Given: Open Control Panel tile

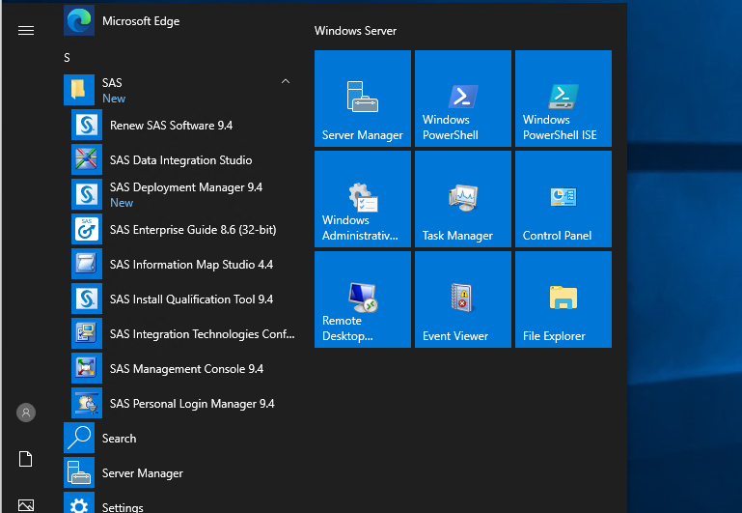Looking at the screenshot, I should (x=563, y=199).
